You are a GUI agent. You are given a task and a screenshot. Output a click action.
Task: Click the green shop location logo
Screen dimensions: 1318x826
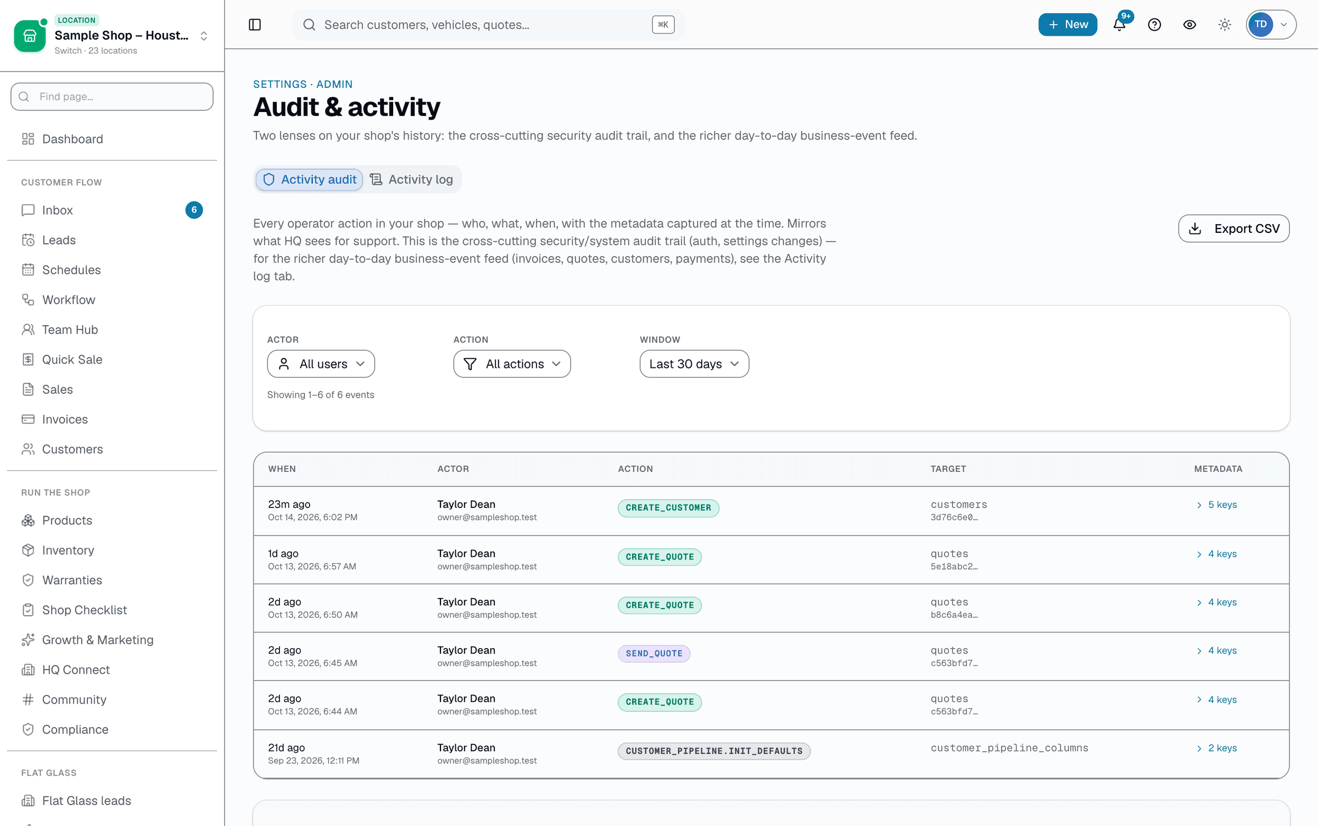(x=30, y=36)
